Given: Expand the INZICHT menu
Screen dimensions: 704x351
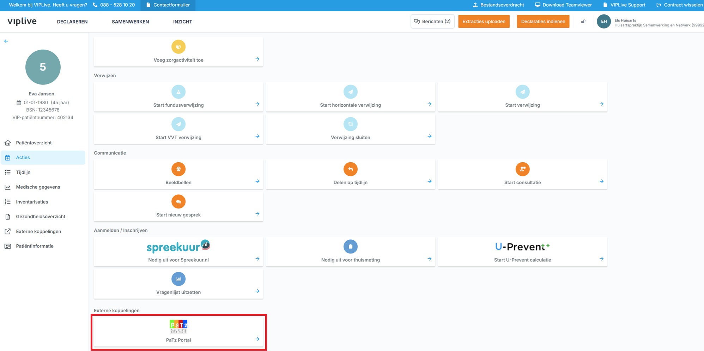Looking at the screenshot, I should tap(182, 22).
